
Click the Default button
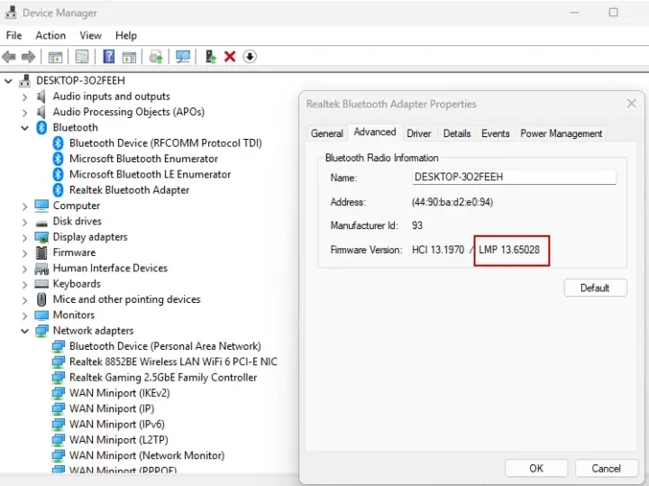[595, 288]
